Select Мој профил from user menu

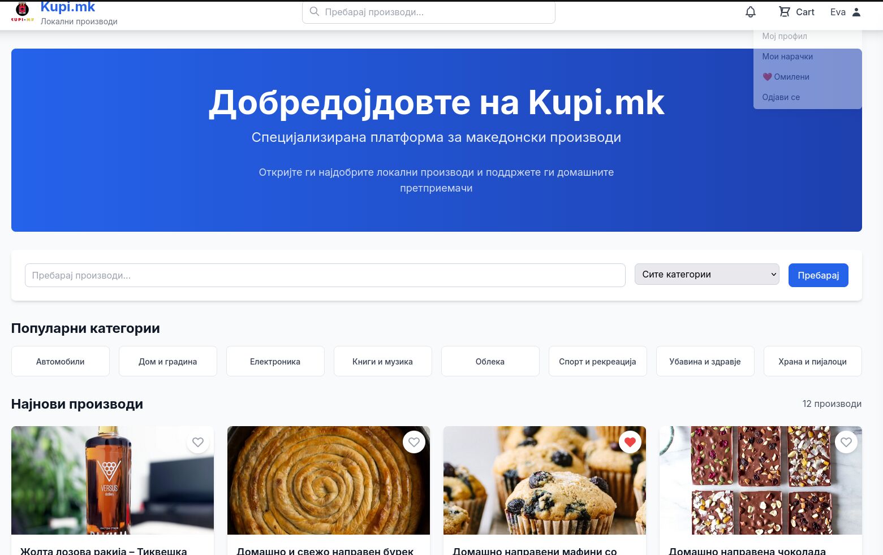[785, 36]
